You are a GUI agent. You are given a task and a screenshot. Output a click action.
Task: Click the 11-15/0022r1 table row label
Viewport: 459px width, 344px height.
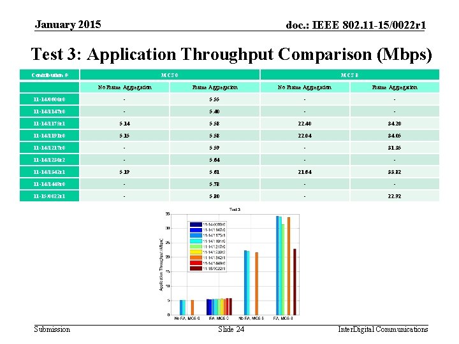coord(50,196)
